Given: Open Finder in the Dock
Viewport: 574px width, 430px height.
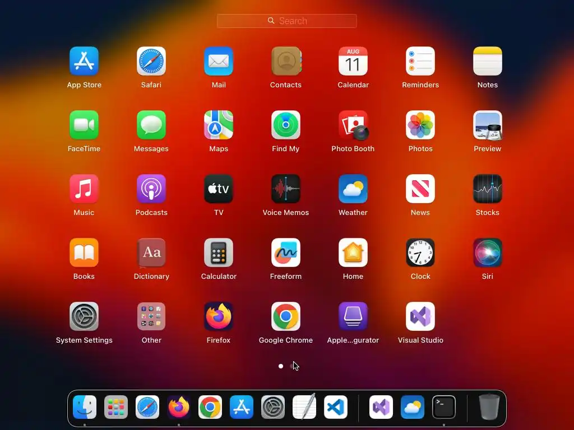Looking at the screenshot, I should pyautogui.click(x=85, y=407).
